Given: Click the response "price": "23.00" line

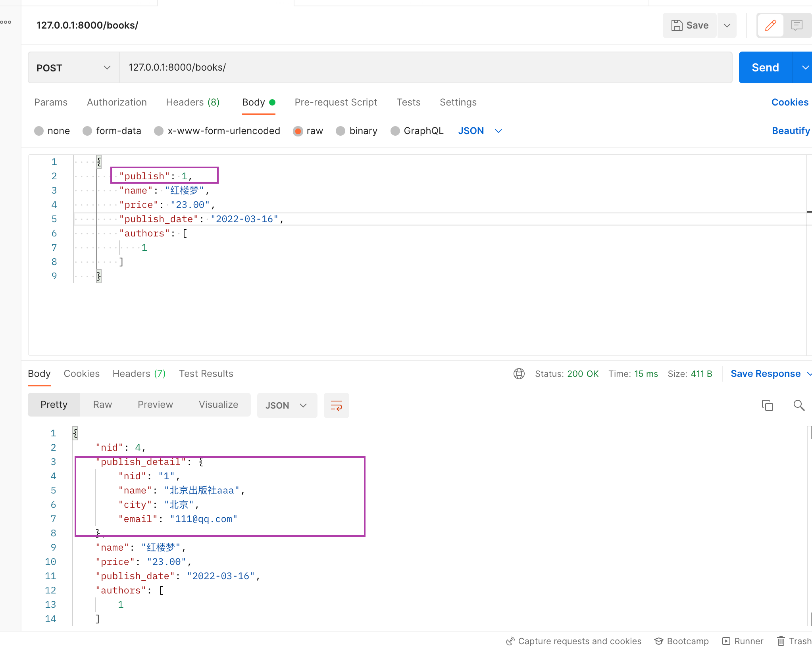Looking at the screenshot, I should coord(143,562).
